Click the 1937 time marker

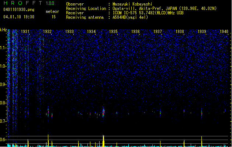click(x=158, y=32)
